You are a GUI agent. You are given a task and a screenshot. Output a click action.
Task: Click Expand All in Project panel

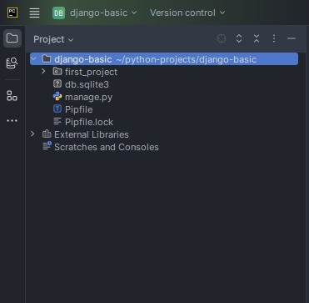[x=239, y=38]
